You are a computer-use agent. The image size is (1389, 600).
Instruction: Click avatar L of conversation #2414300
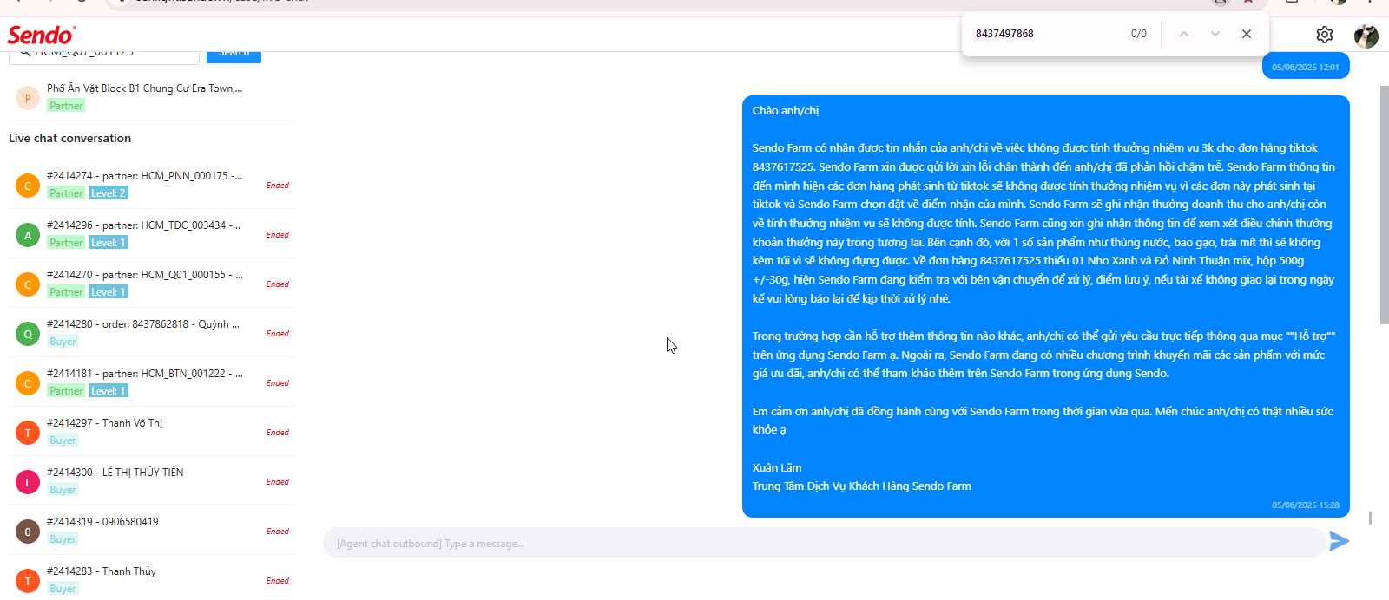point(28,482)
